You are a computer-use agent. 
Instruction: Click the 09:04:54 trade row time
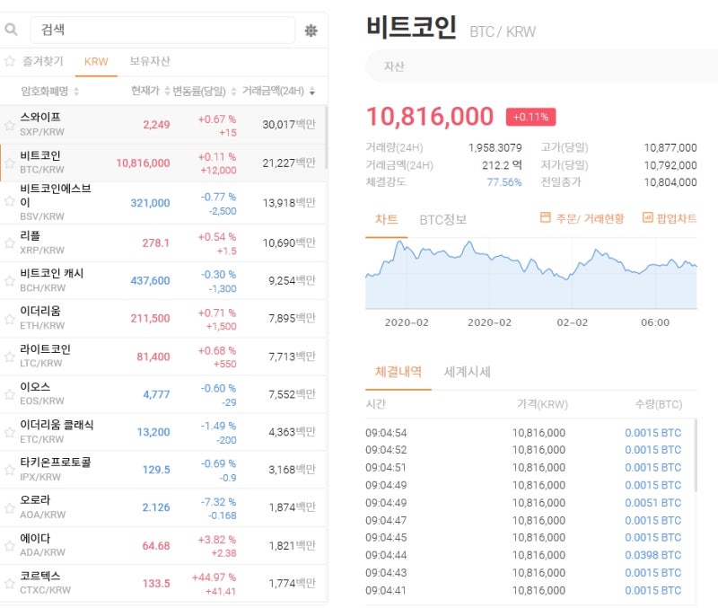tap(386, 433)
